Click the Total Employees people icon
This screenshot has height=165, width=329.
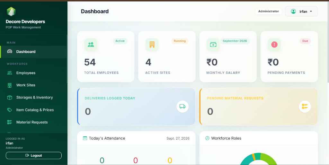91,44
